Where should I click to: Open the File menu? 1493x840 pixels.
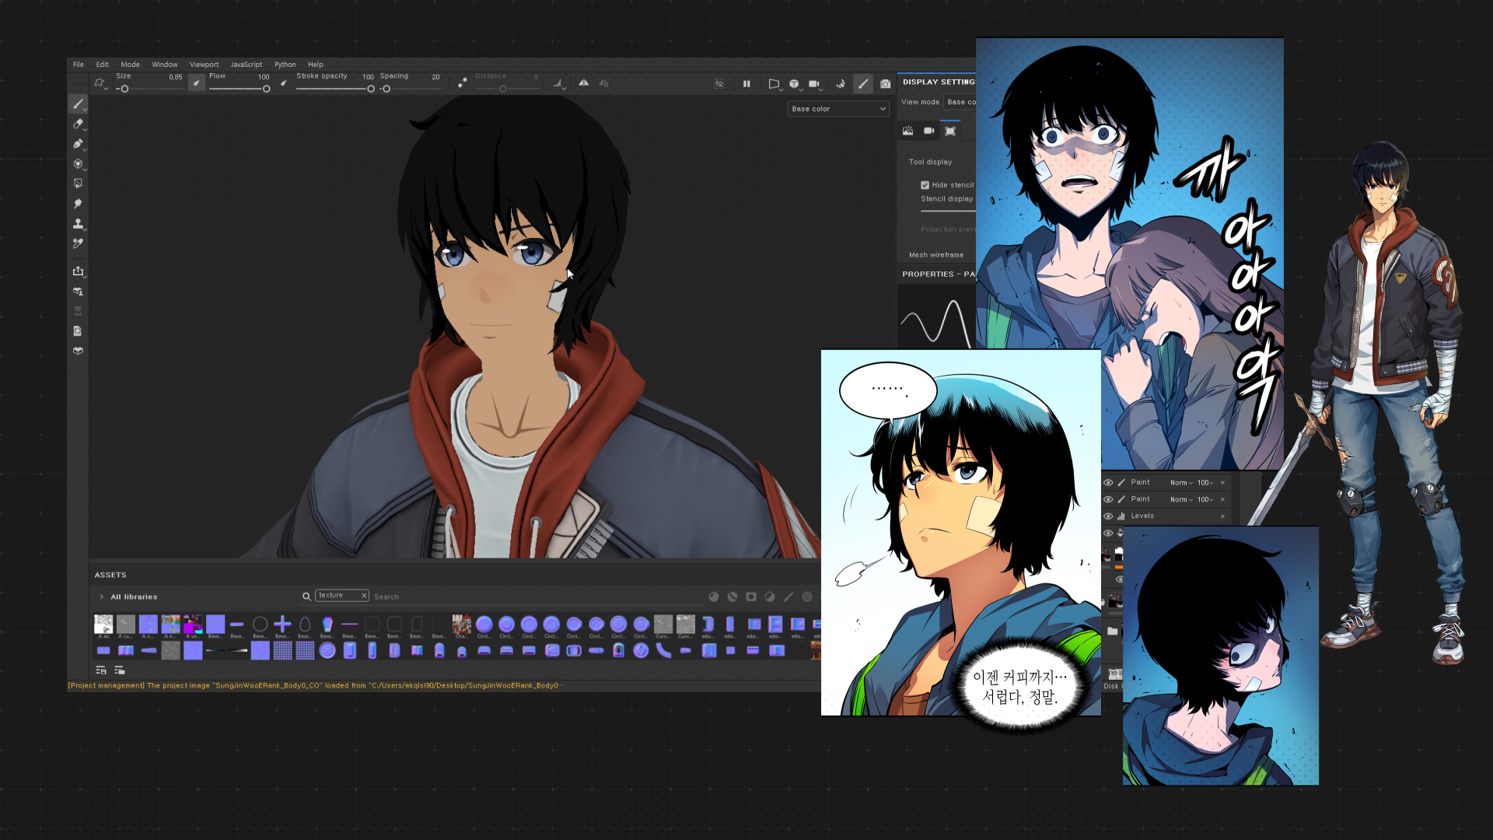tap(79, 65)
